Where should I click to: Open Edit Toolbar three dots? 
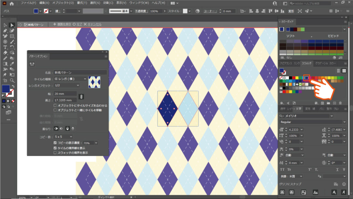click(8, 120)
